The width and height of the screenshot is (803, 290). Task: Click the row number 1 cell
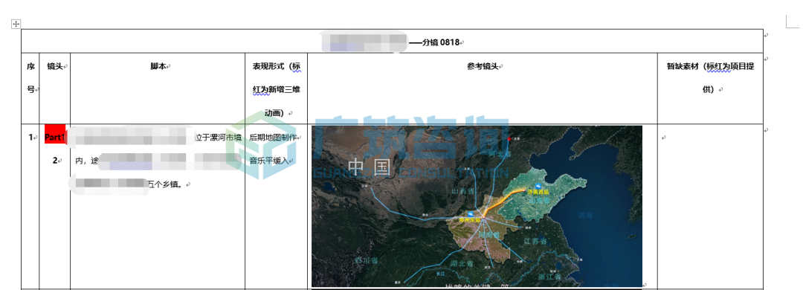30,137
